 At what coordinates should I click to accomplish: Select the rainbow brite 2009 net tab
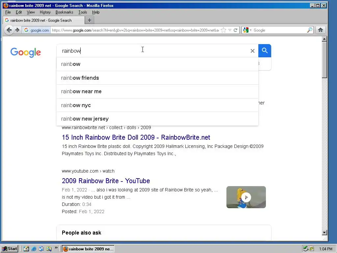point(44,20)
